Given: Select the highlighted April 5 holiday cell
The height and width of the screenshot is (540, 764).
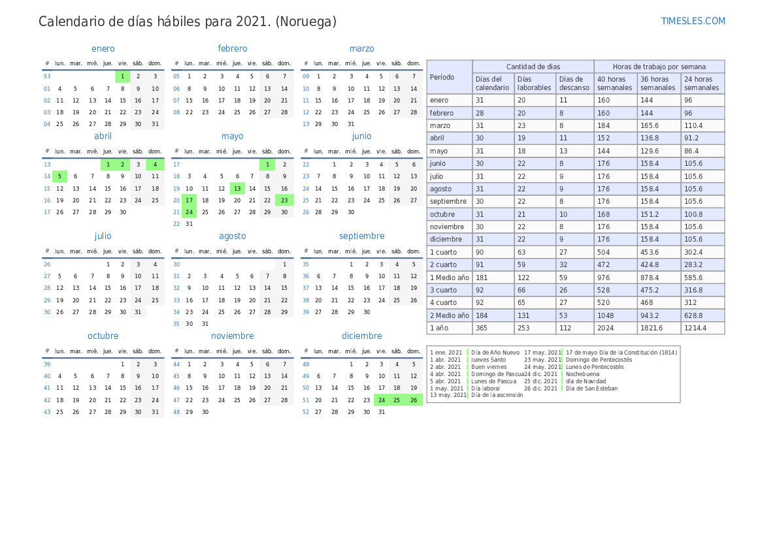Looking at the screenshot, I should pos(59,176).
